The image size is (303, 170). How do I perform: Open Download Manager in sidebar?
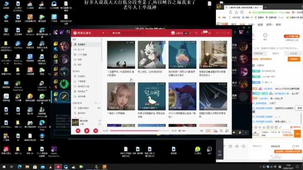coord(86,81)
